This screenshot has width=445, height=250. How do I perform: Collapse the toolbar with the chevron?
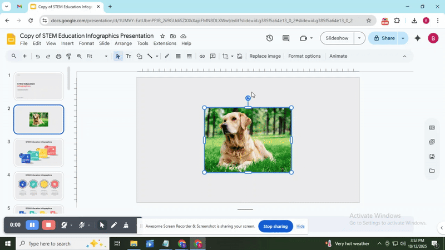[x=404, y=56]
